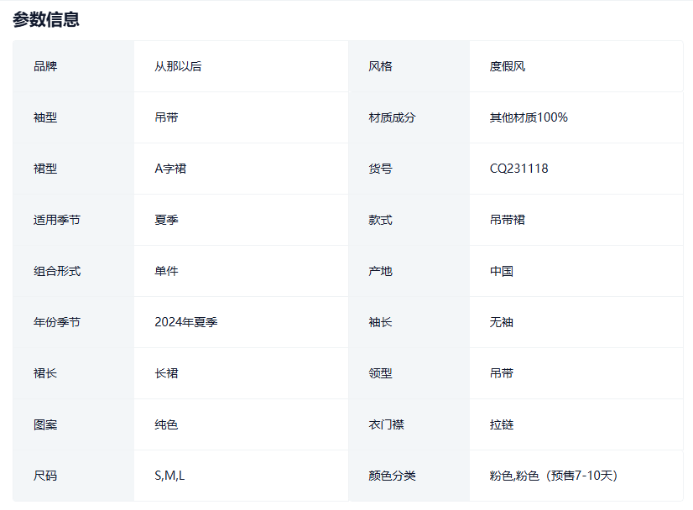Viewport: 693px width, 510px height.
Task: Select the item number CQ231118
Action: [x=518, y=169]
